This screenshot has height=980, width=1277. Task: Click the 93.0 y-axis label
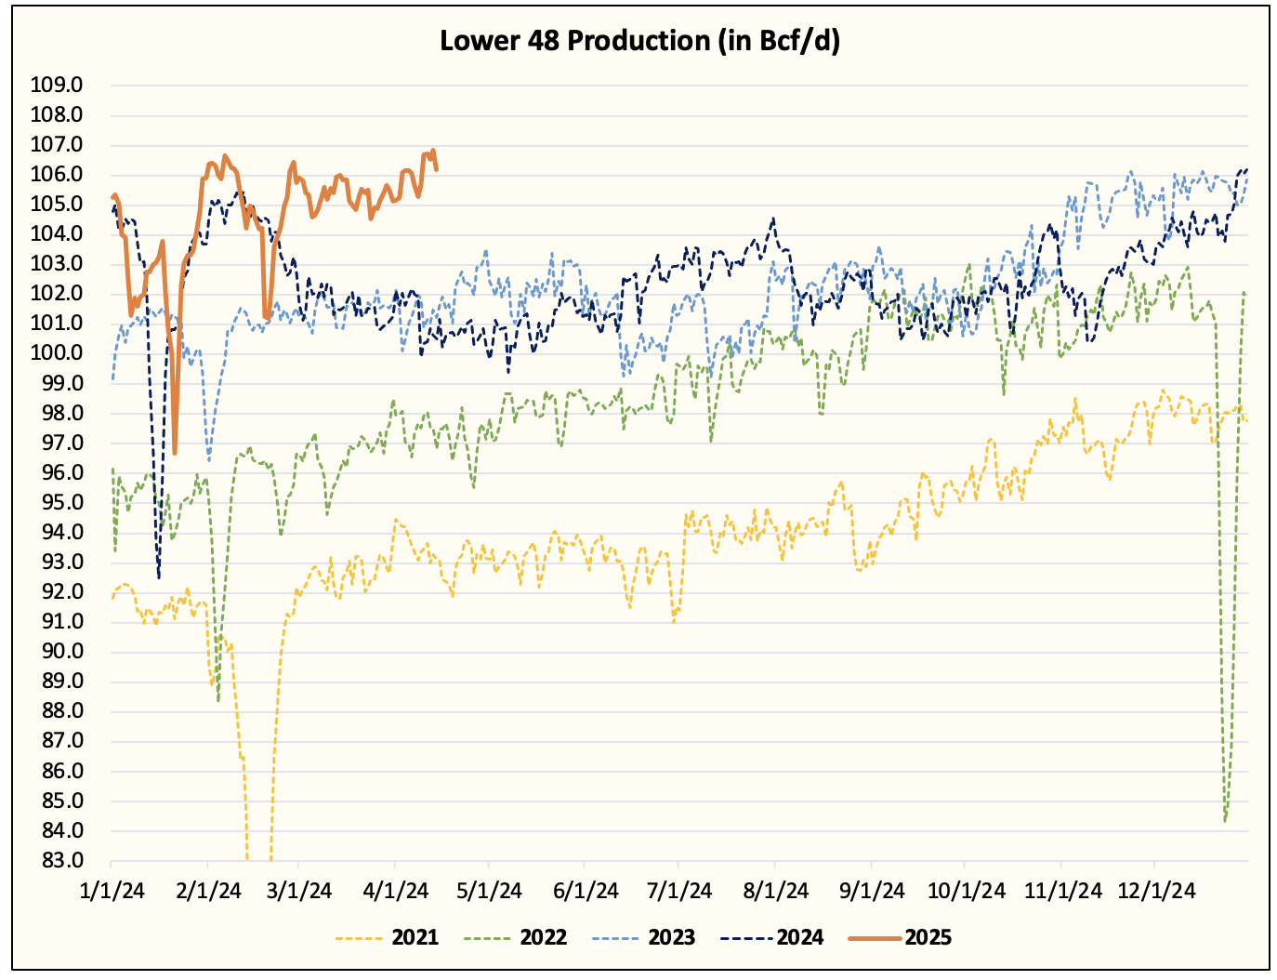[x=61, y=562]
